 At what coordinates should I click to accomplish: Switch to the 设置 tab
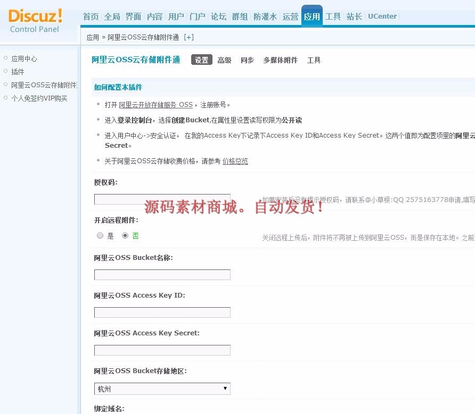click(201, 60)
